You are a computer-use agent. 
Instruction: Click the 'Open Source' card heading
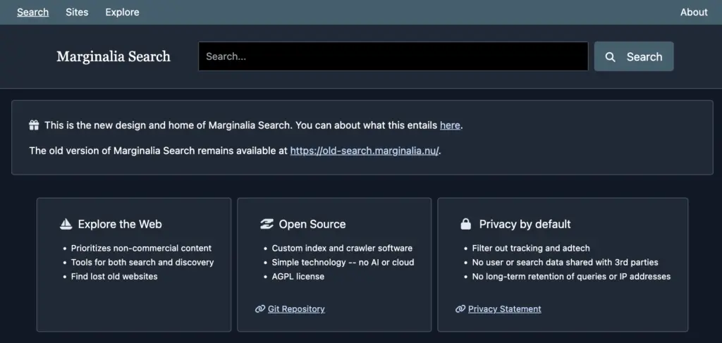click(x=312, y=224)
